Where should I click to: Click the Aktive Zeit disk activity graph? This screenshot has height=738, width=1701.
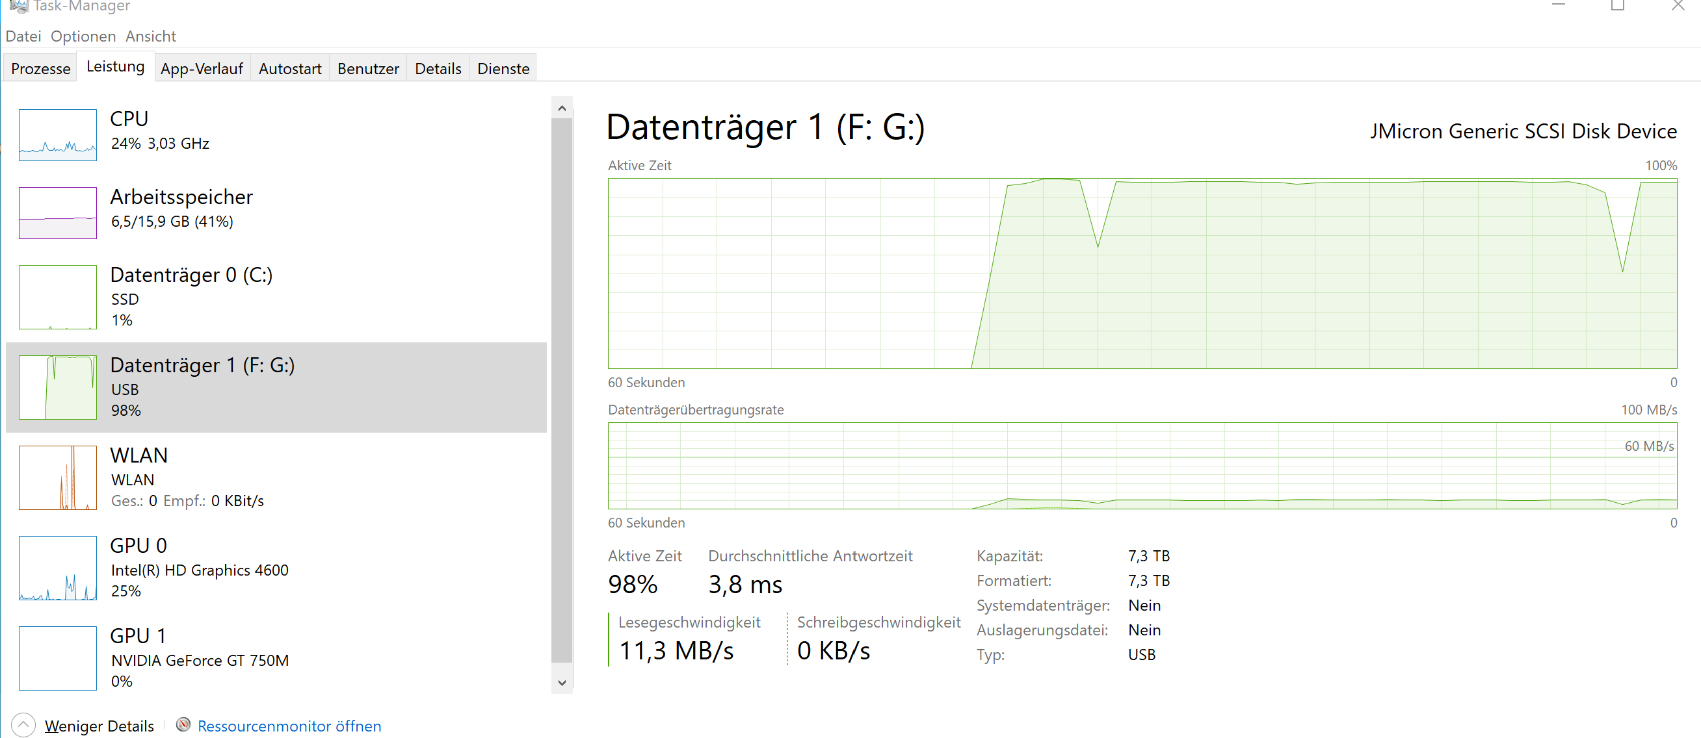[1142, 273]
